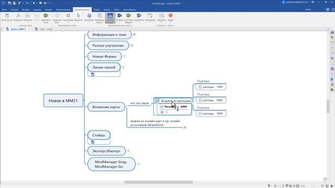
Task: Open the SmartRules ribbon tool
Action: (x=89, y=17)
